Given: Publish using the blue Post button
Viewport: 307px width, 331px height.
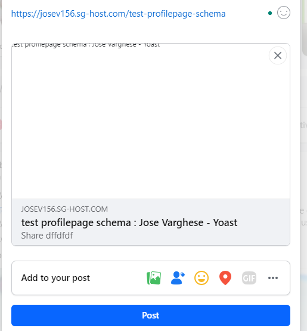Looking at the screenshot, I should click(x=151, y=315).
